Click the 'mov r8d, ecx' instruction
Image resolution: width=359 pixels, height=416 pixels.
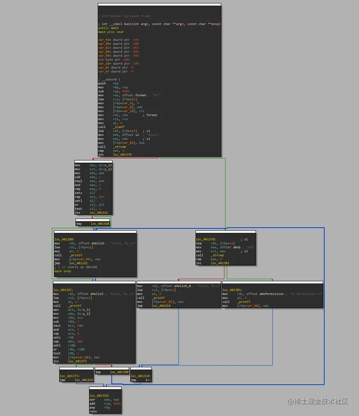(x=68, y=317)
